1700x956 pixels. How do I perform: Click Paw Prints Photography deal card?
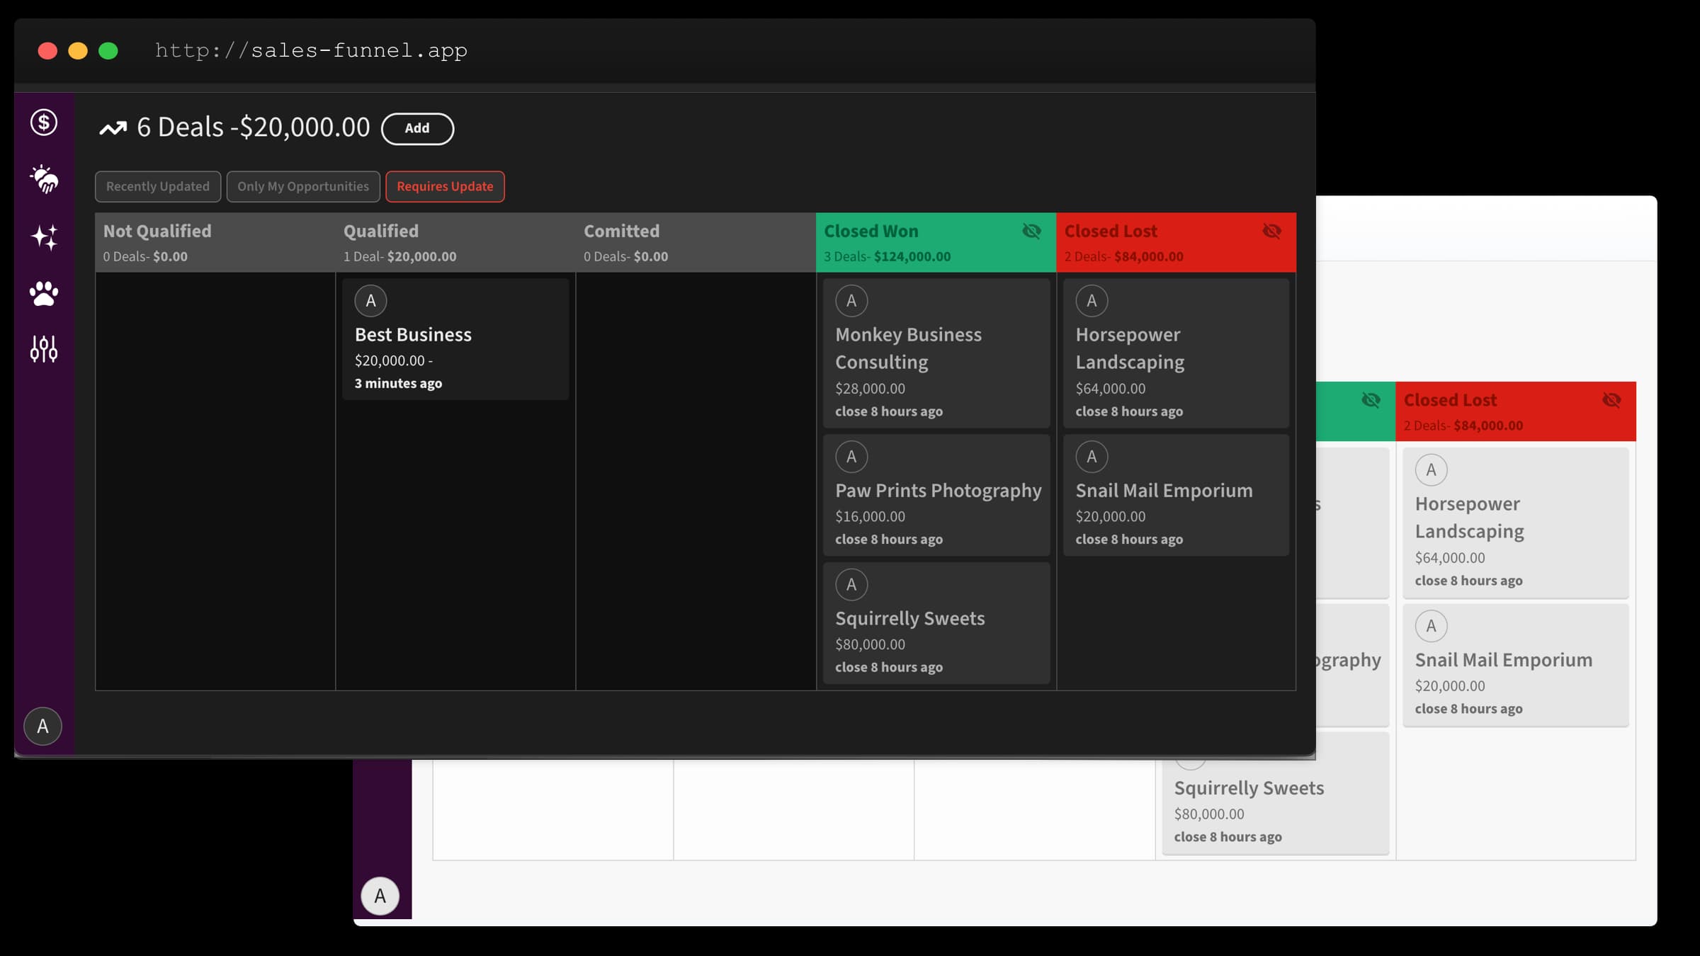[936, 496]
